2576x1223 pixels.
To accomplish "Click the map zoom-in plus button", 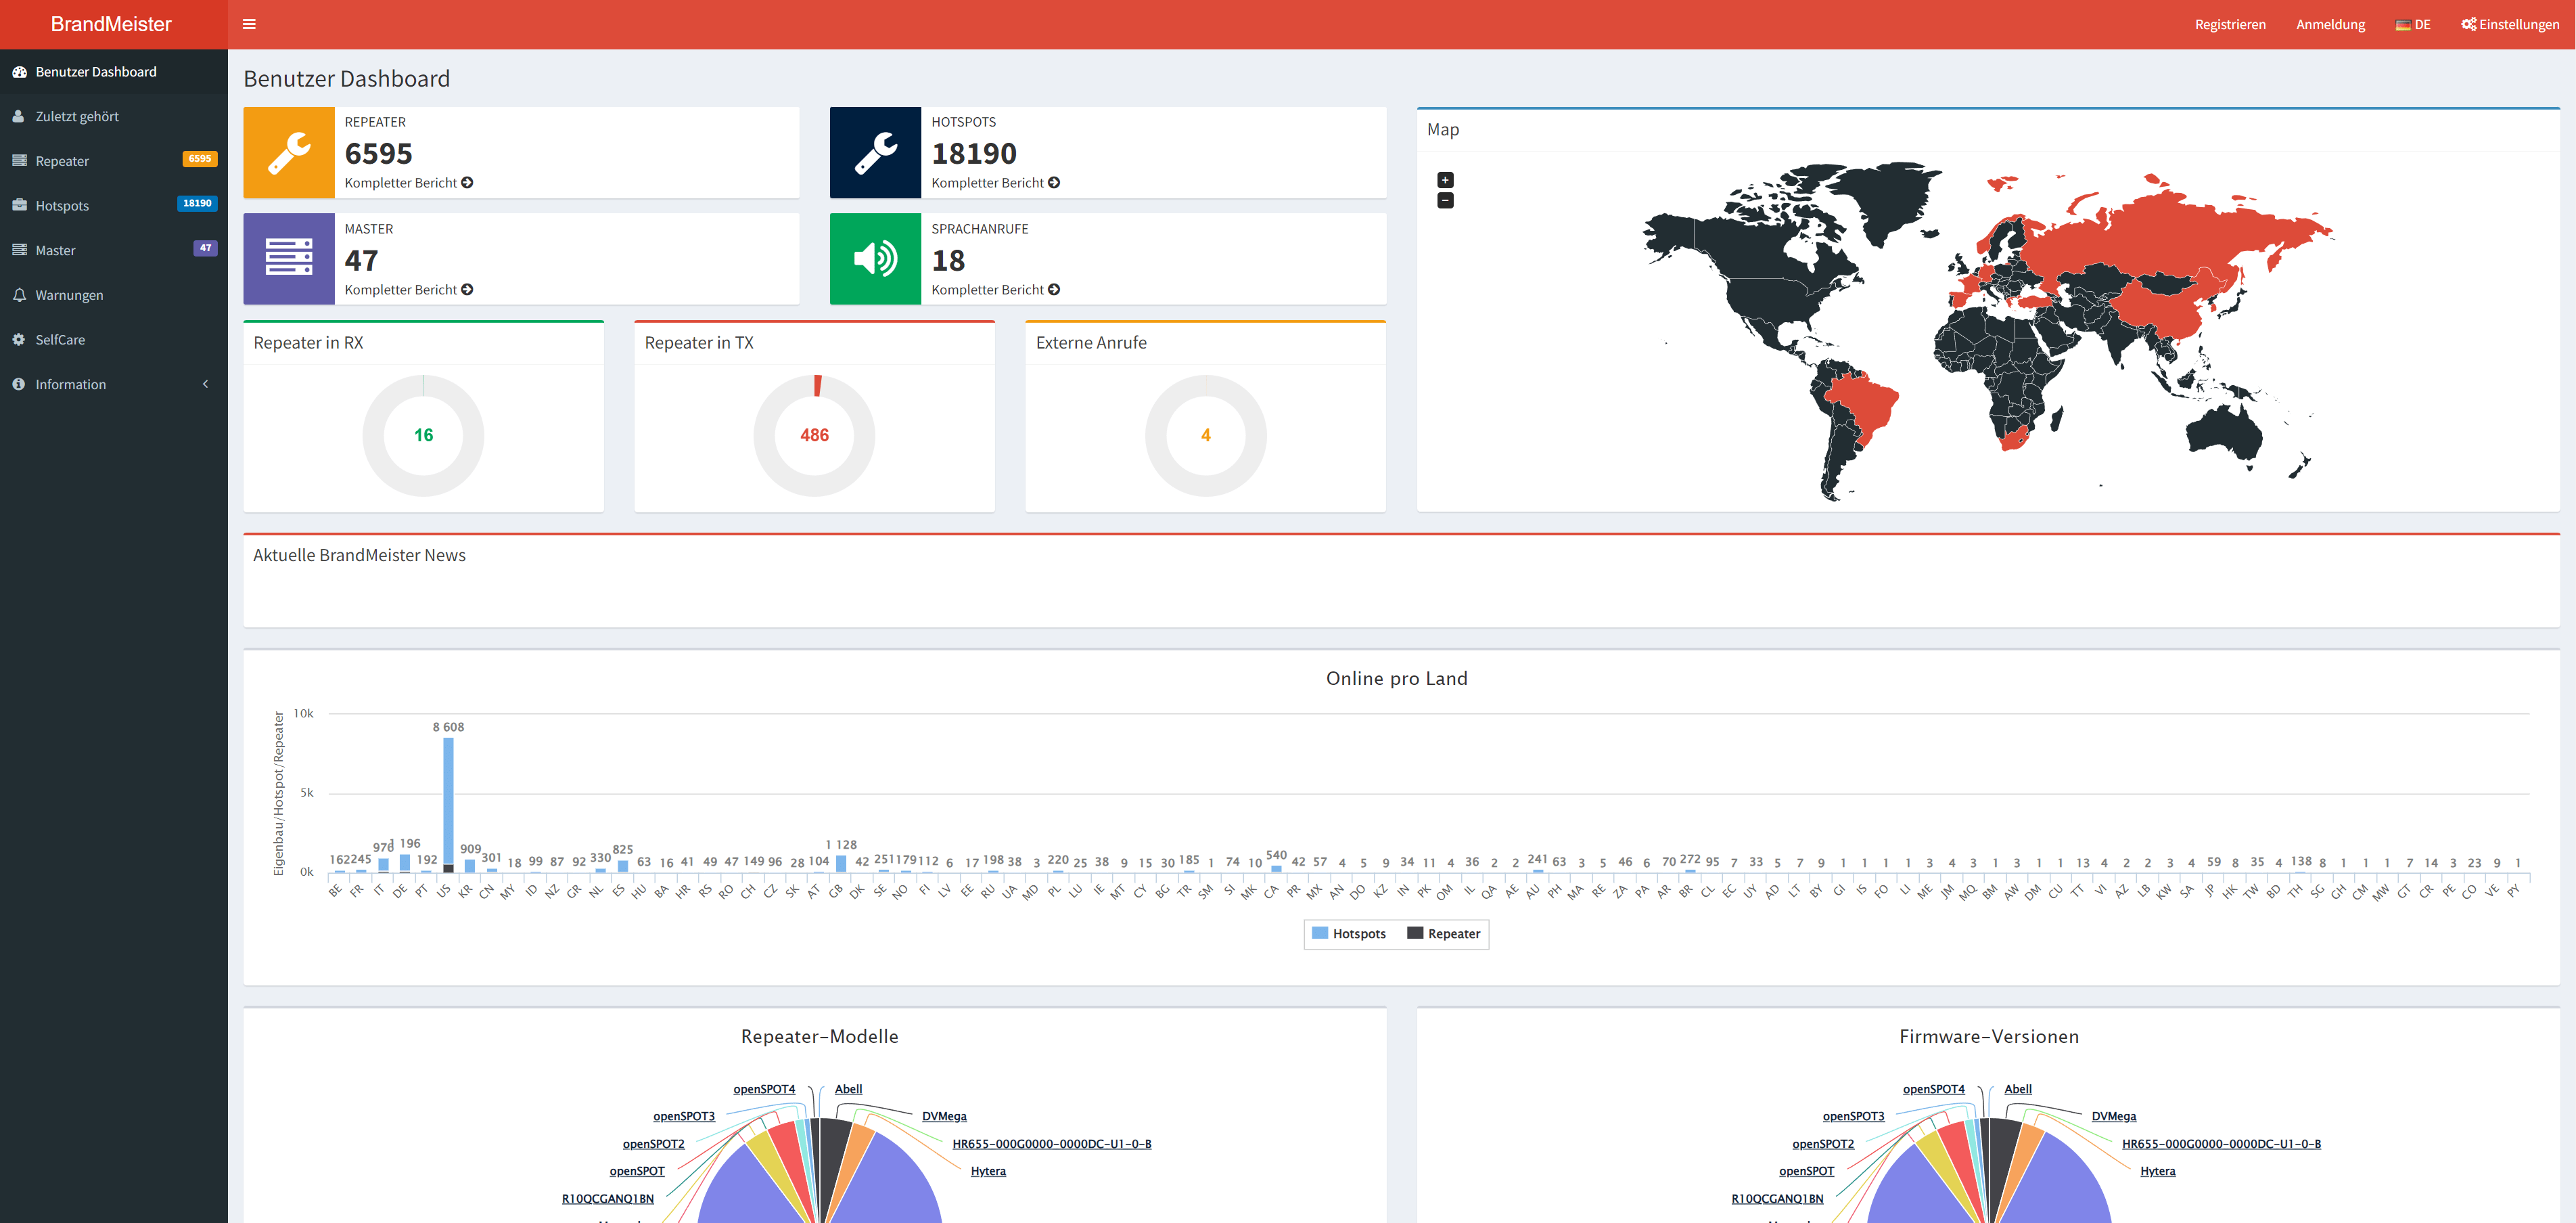I will pos(1446,179).
